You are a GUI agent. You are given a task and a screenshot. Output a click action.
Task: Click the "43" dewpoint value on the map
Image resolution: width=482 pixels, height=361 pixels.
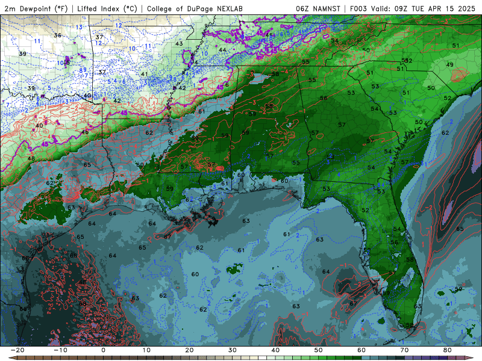179,43
